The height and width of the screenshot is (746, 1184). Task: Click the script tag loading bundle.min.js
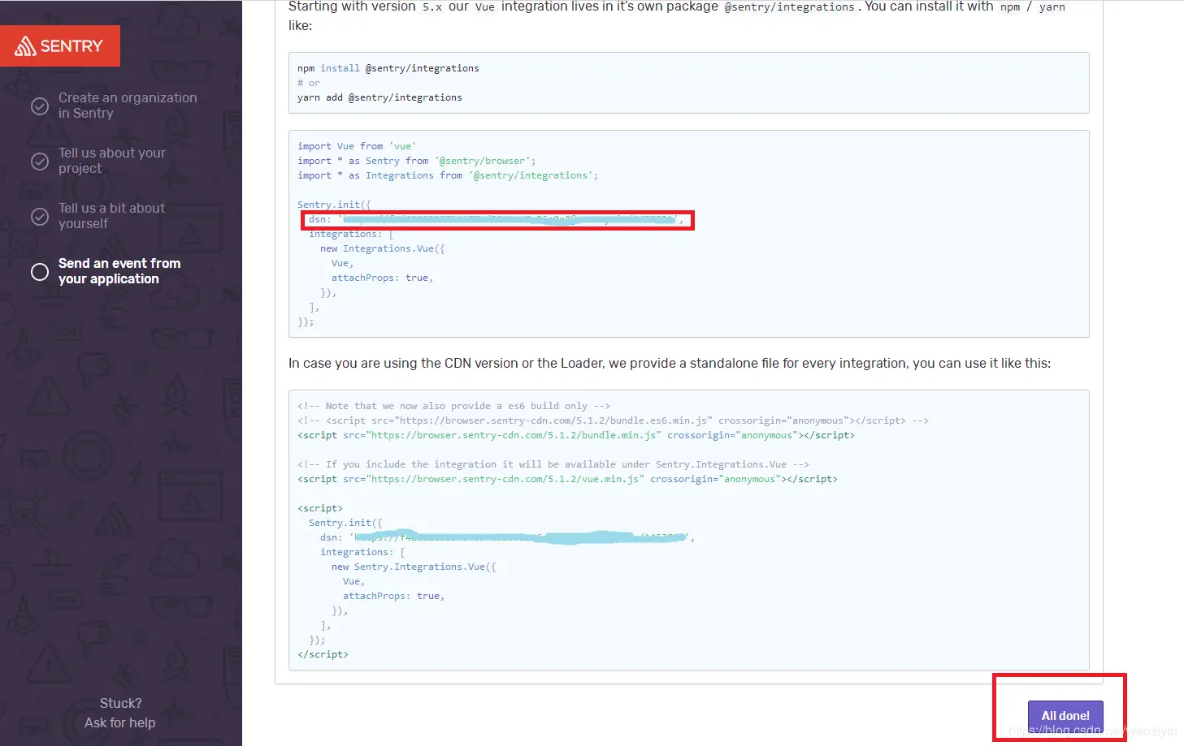(576, 435)
